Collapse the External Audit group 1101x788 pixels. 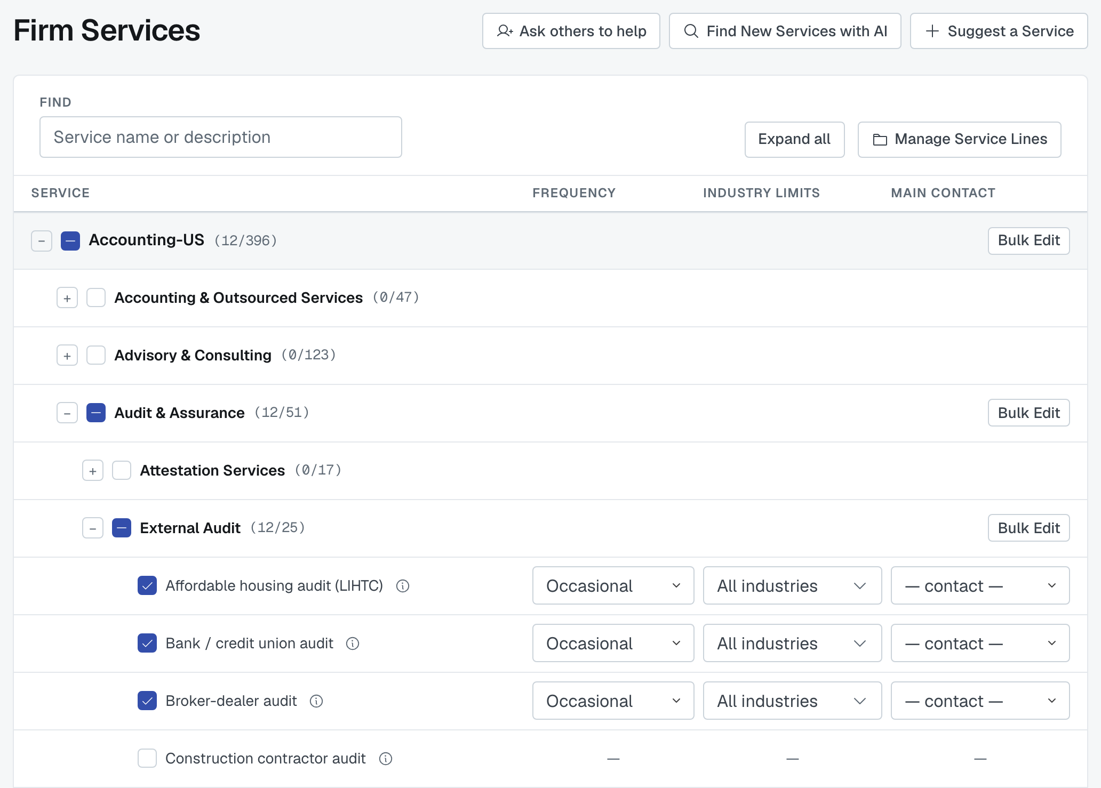coord(93,528)
